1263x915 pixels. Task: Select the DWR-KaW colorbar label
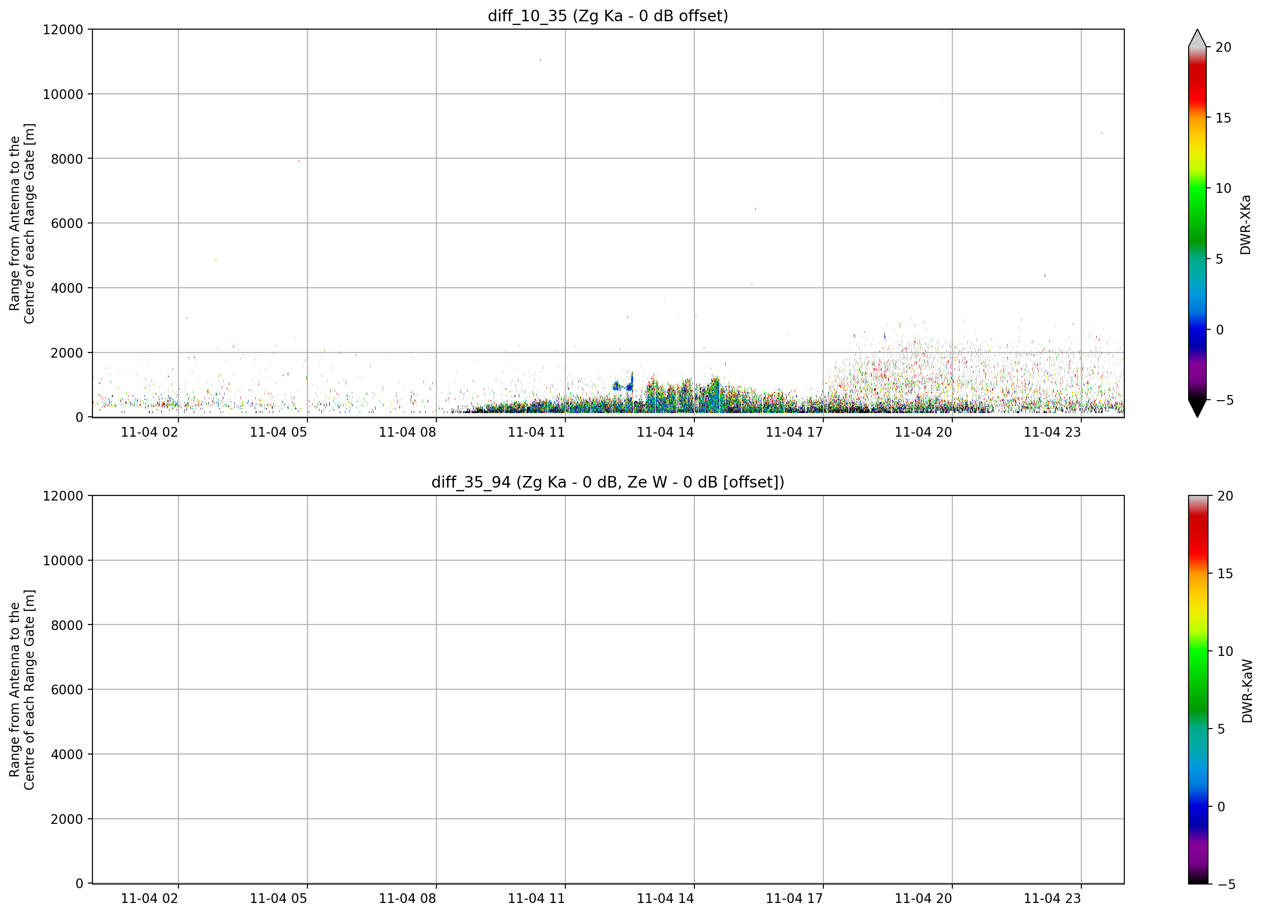click(x=1247, y=691)
